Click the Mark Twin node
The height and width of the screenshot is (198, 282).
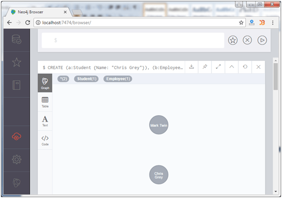pos(159,125)
